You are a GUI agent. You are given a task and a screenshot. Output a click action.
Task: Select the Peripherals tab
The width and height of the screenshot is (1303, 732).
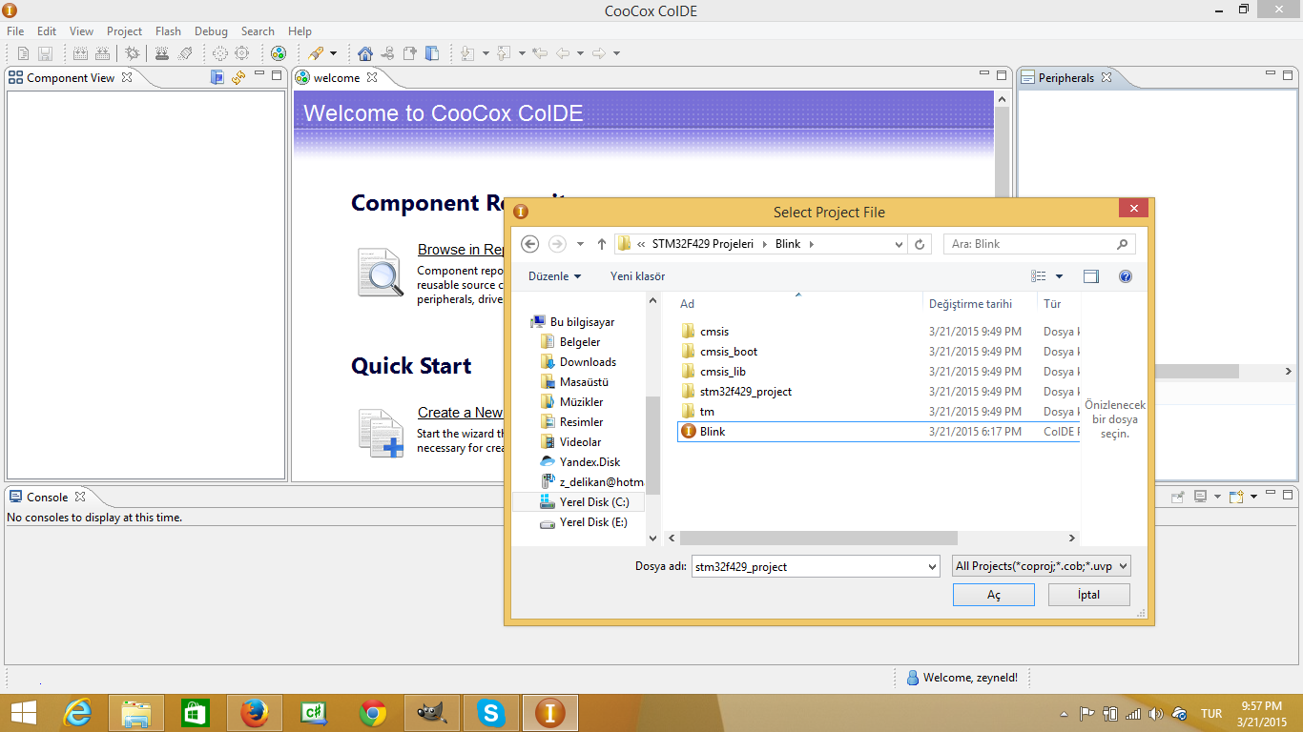[1066, 77]
